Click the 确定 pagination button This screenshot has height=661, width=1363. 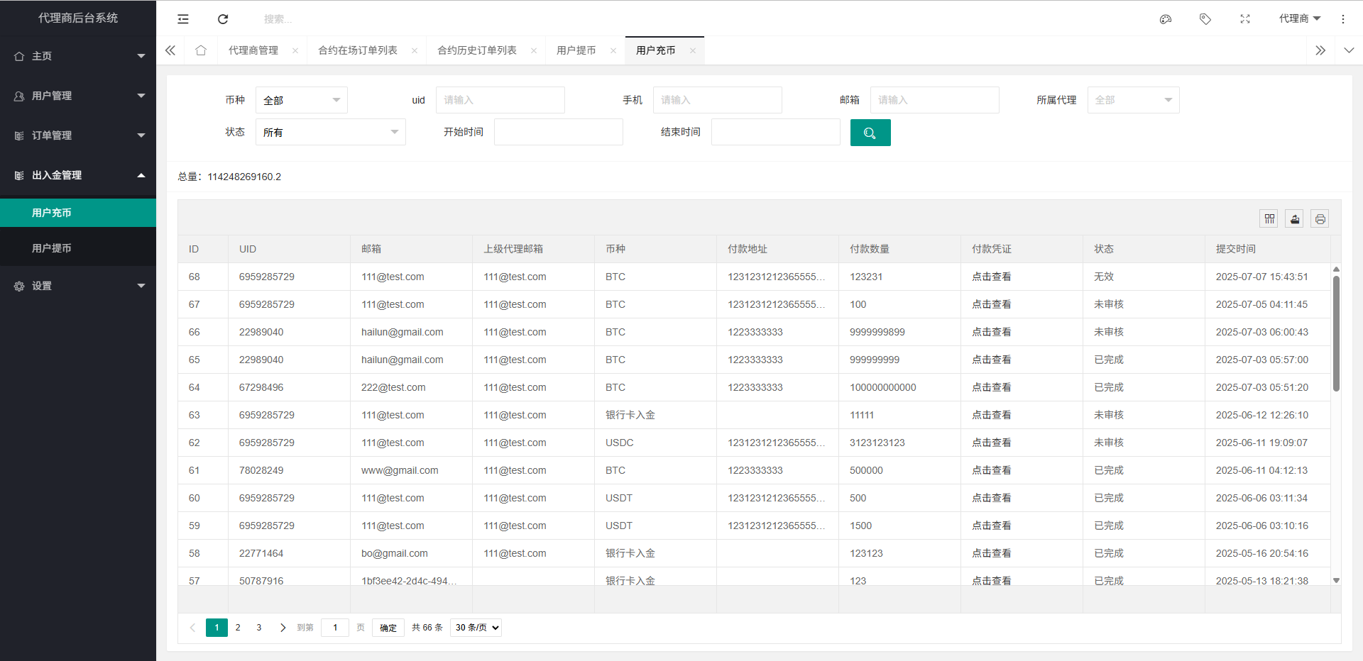pos(388,628)
